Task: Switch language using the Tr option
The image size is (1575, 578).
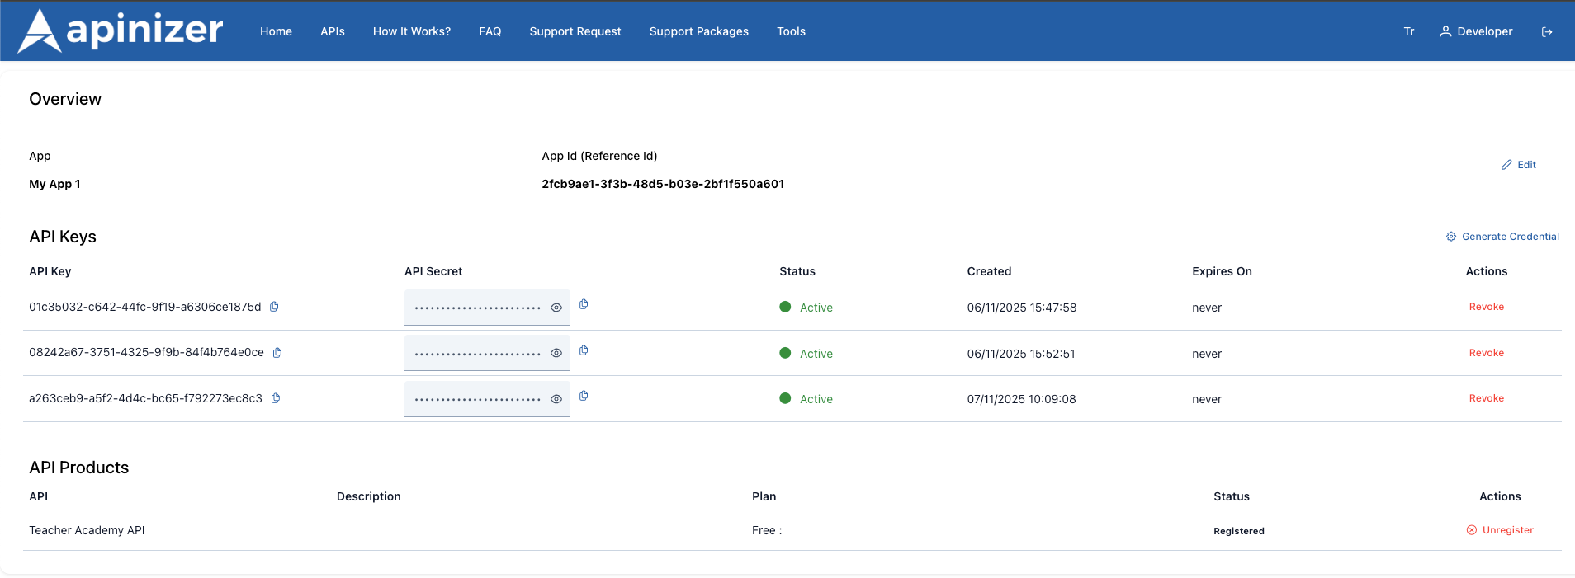Action: (x=1408, y=31)
